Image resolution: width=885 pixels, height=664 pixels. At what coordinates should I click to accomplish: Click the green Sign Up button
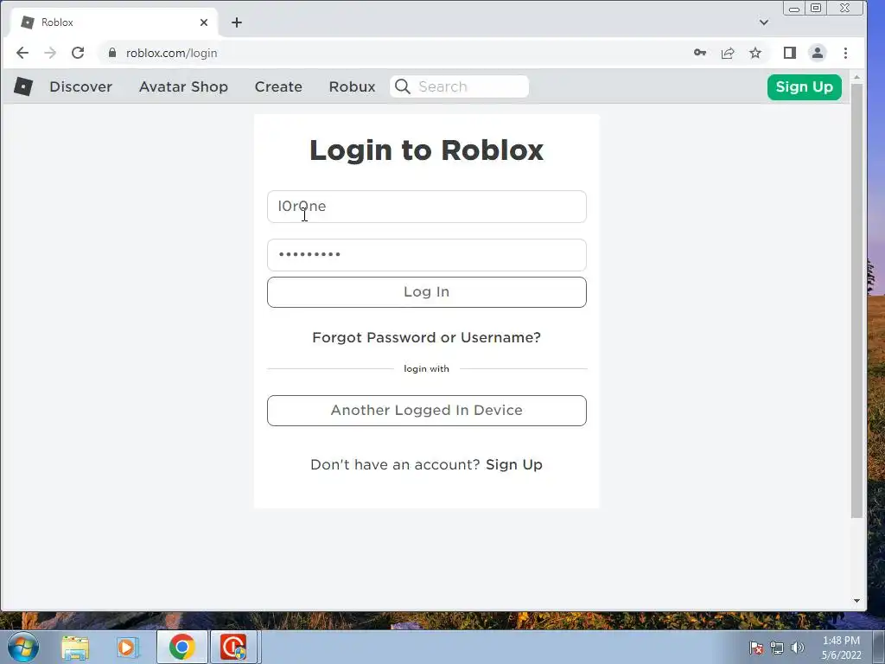click(805, 87)
